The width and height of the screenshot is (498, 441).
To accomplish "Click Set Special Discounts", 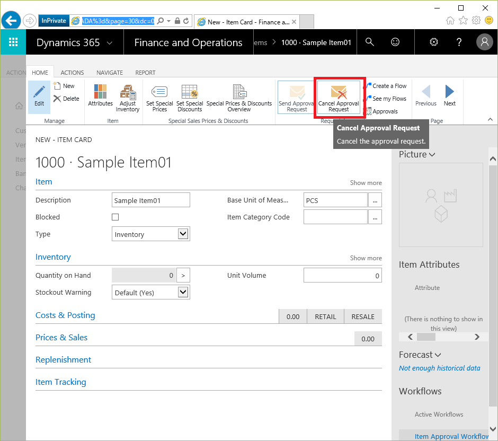I will coord(190,98).
